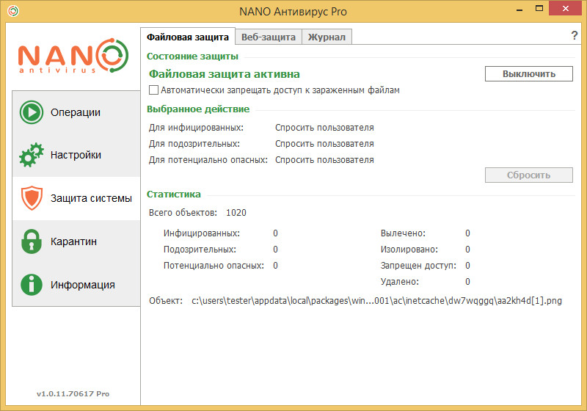Select Информация in the sidebar
The height and width of the screenshot is (411, 587).
(x=76, y=285)
